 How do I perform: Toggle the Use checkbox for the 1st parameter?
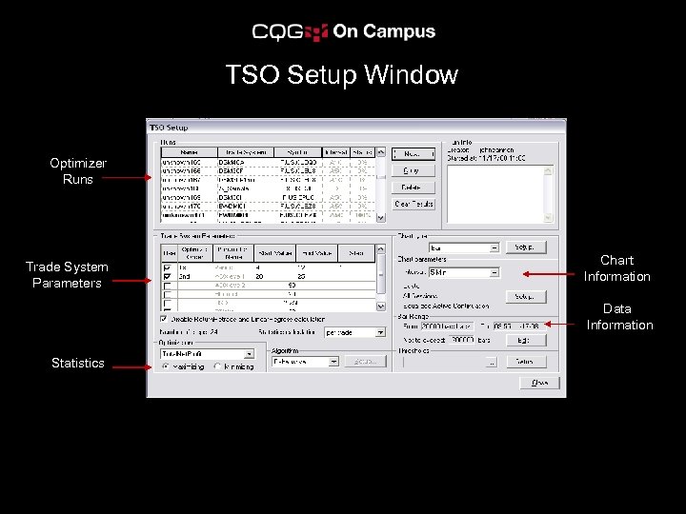click(x=167, y=267)
